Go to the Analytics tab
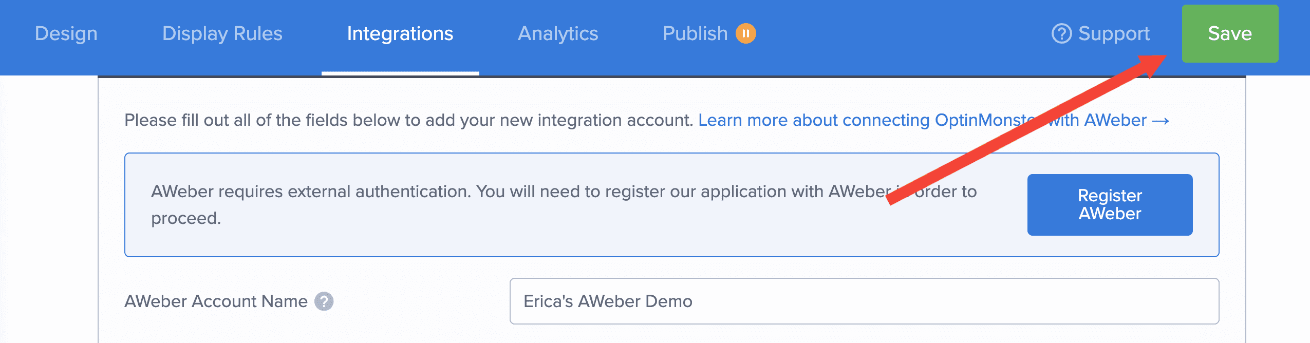Screen dimensions: 1310x343 [558, 34]
